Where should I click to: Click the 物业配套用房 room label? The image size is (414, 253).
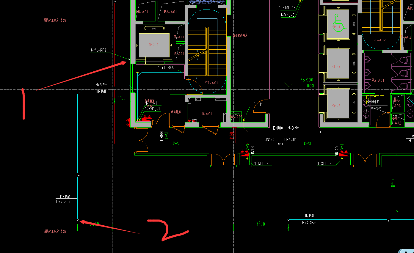click(x=240, y=35)
